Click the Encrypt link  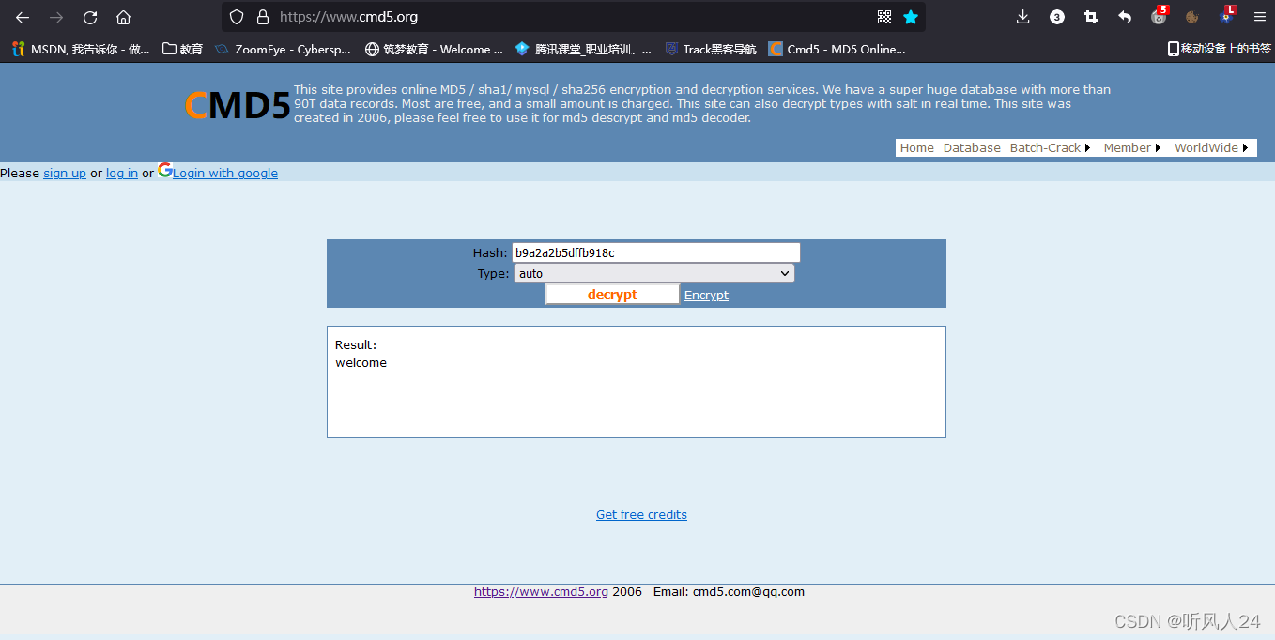(x=706, y=295)
